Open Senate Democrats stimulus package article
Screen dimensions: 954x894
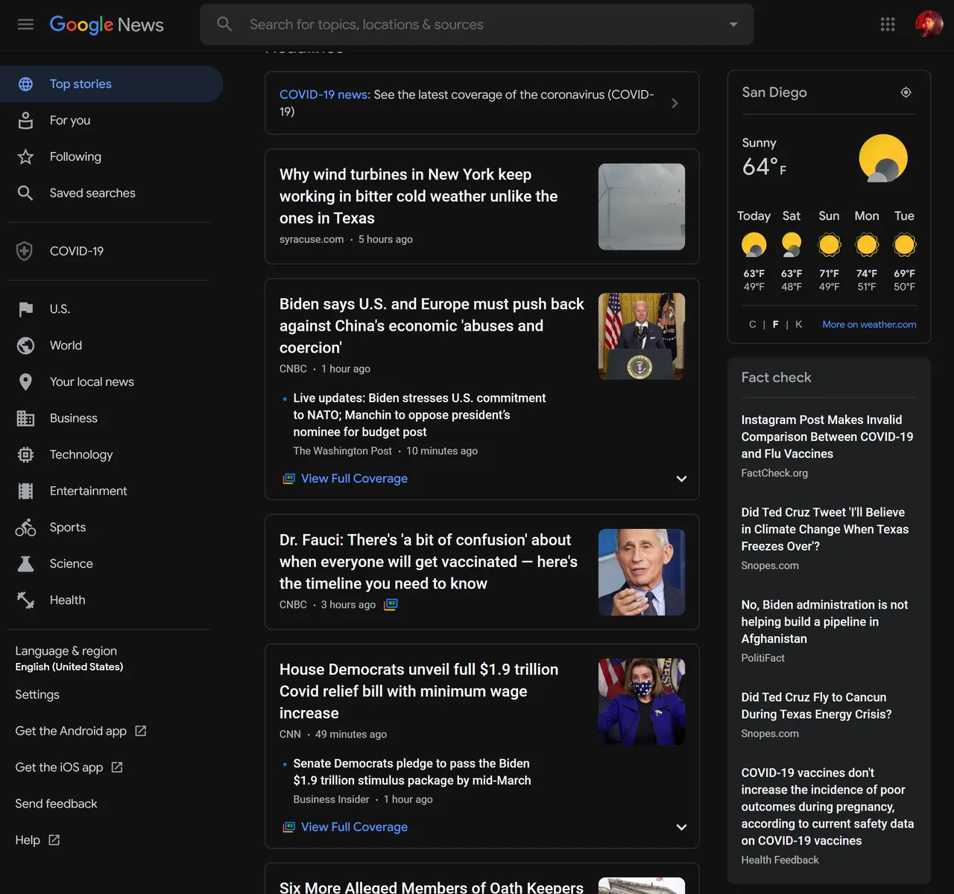(x=412, y=772)
